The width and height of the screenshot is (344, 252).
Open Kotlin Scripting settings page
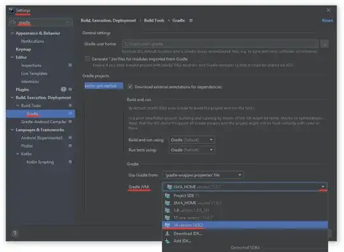click(x=40, y=162)
